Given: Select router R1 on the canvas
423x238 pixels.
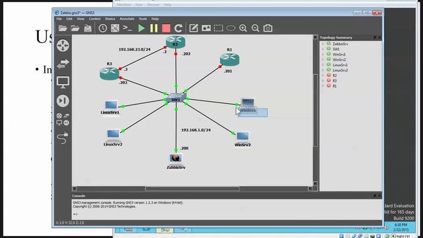Looking at the screenshot, I should pos(229,59).
